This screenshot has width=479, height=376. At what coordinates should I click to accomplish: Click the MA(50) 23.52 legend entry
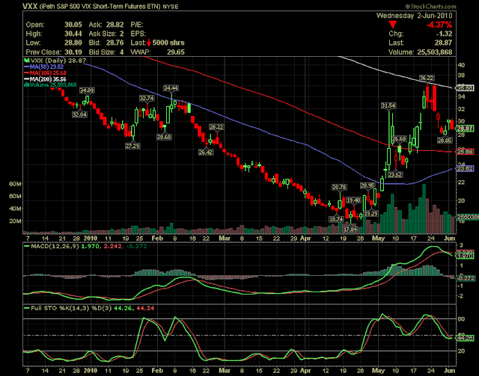pyautogui.click(x=43, y=67)
